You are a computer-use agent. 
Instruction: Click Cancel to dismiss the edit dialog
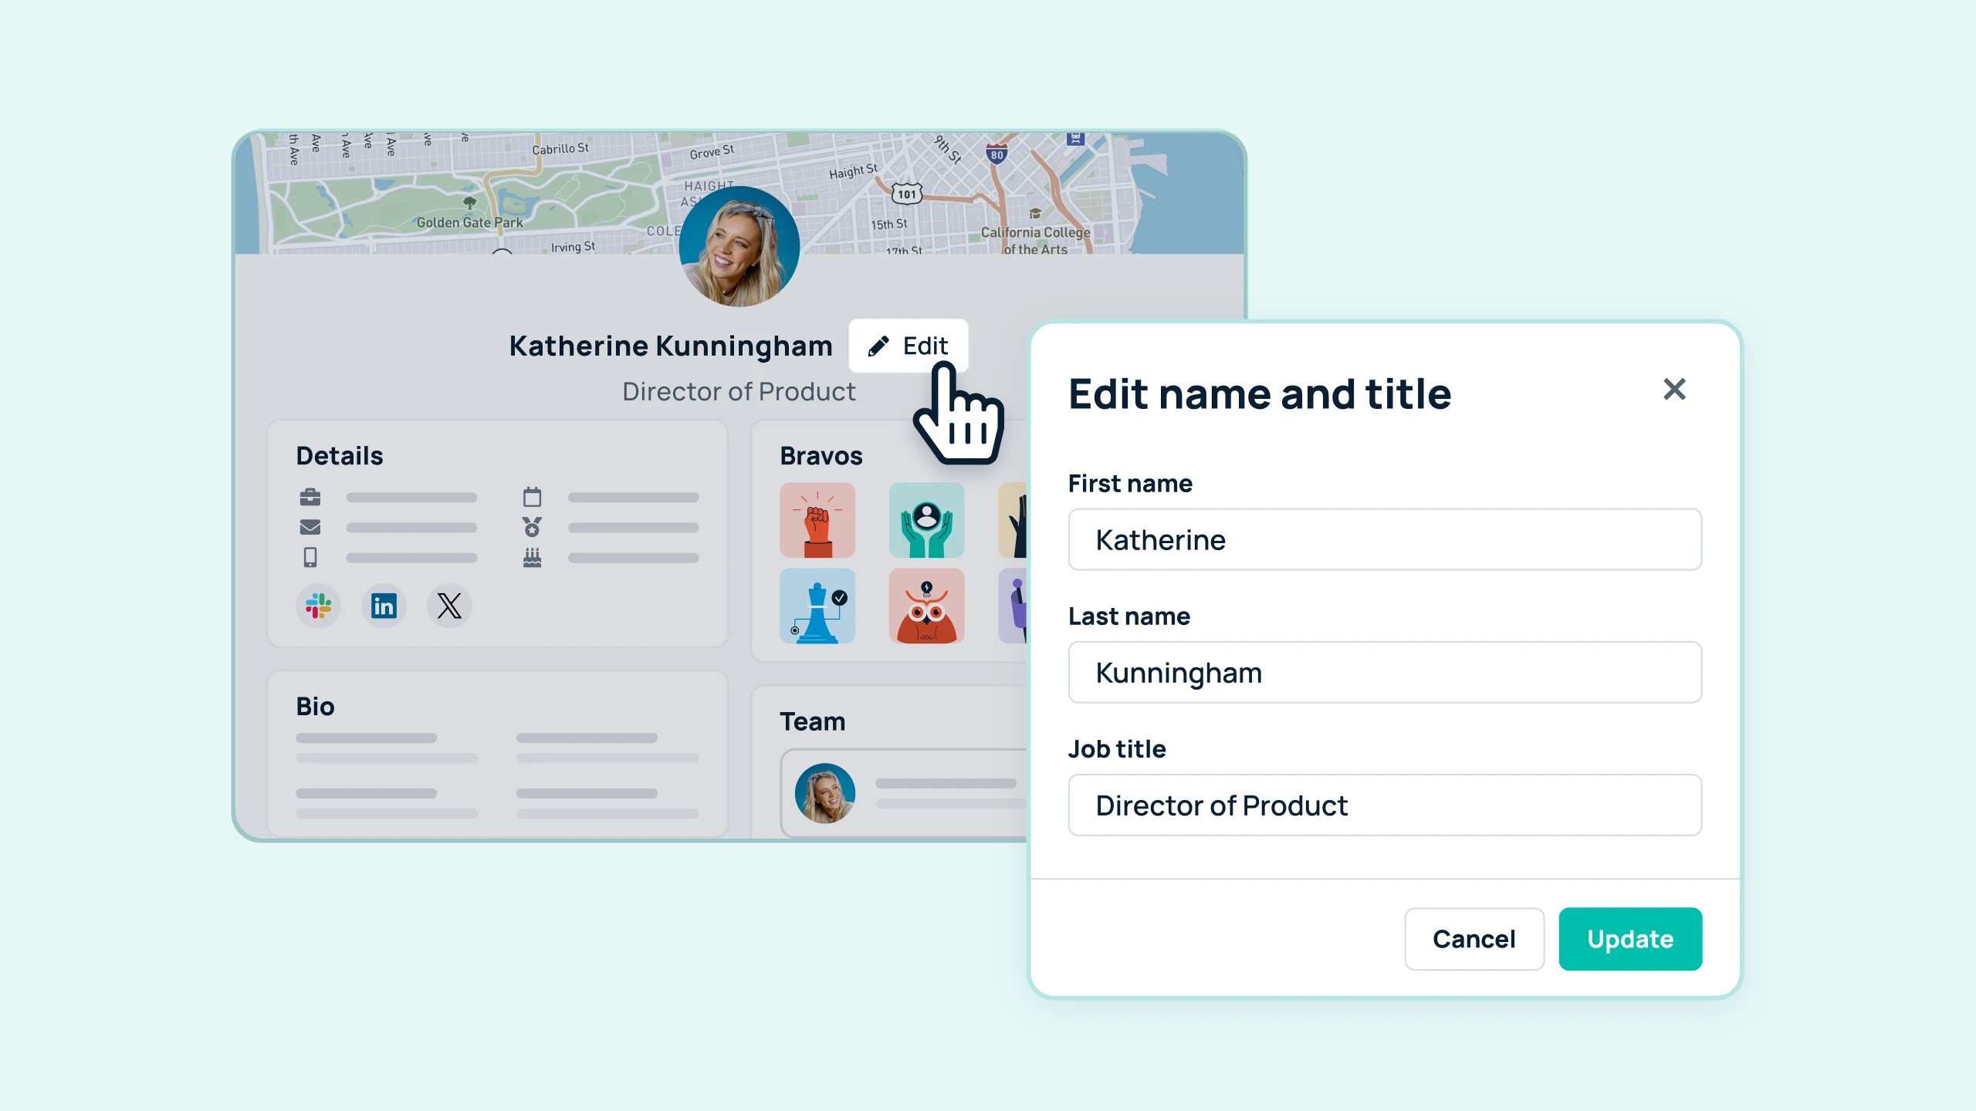tap(1474, 939)
